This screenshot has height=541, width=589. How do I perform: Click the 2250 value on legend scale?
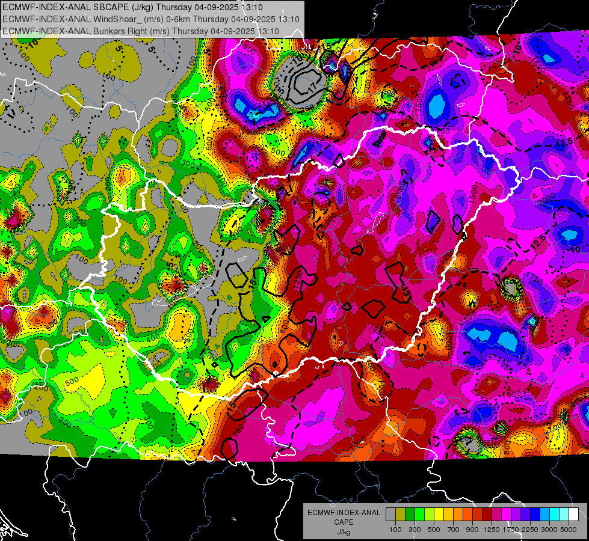pyautogui.click(x=531, y=530)
